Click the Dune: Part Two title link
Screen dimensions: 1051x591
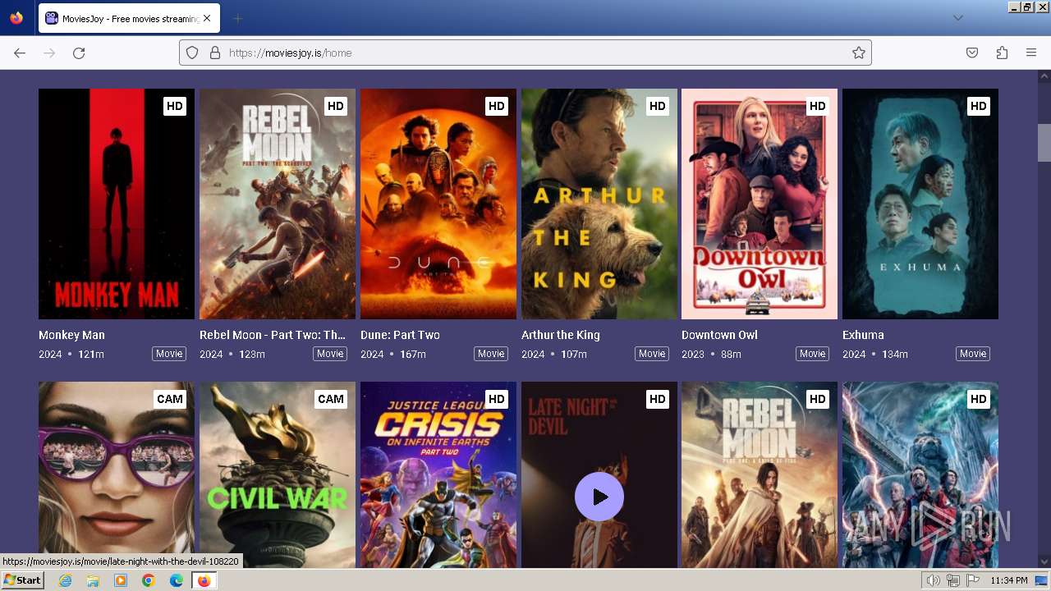coord(400,335)
